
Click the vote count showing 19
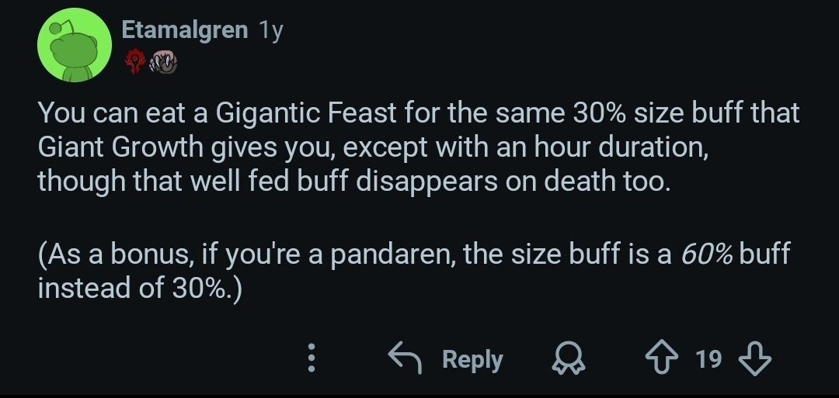click(708, 359)
